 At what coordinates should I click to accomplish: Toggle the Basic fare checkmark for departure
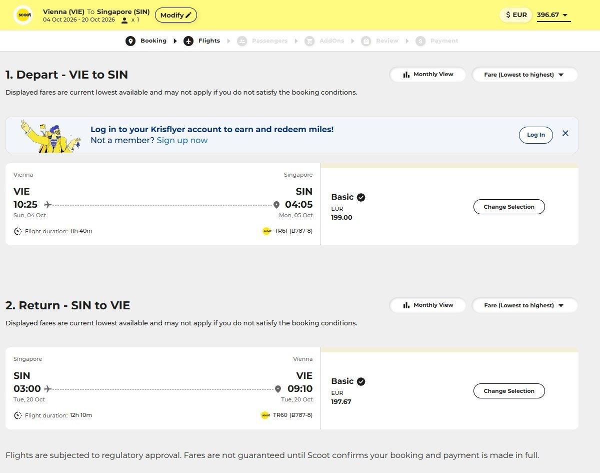pos(361,197)
